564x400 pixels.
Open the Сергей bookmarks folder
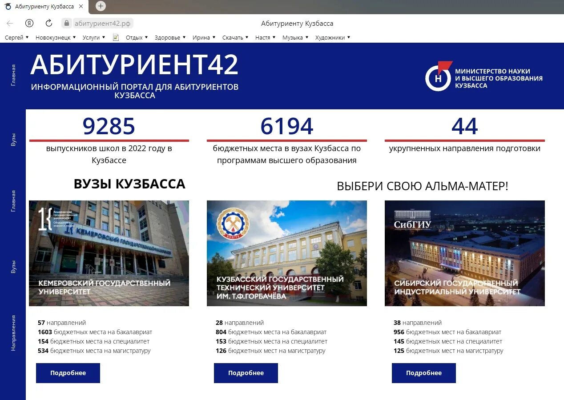coord(17,38)
